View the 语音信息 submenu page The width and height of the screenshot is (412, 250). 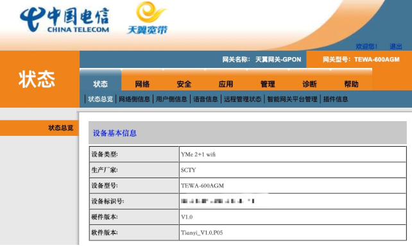coord(205,99)
